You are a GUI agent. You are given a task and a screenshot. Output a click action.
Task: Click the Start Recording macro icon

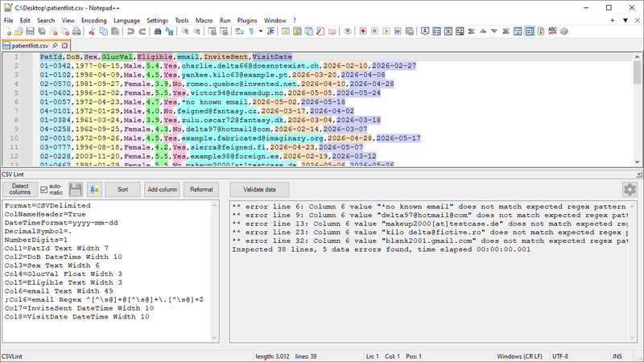click(x=363, y=31)
